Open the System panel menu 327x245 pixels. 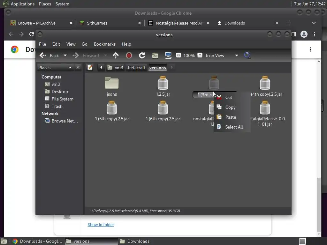(x=62, y=4)
